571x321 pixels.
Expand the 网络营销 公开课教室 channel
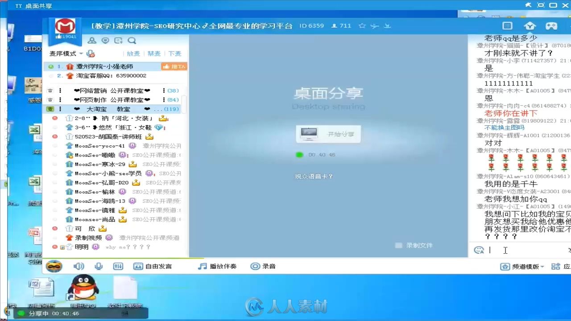point(112,91)
